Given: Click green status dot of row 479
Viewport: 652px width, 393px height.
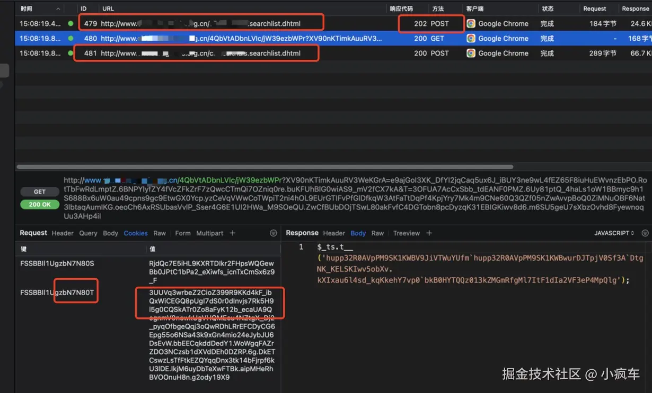Looking at the screenshot, I should pos(71,24).
